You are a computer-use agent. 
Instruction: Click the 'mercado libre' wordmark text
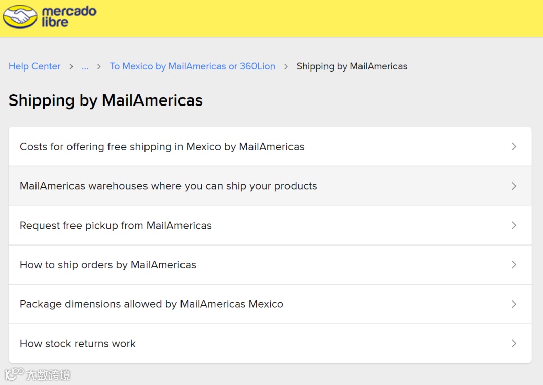(68, 17)
